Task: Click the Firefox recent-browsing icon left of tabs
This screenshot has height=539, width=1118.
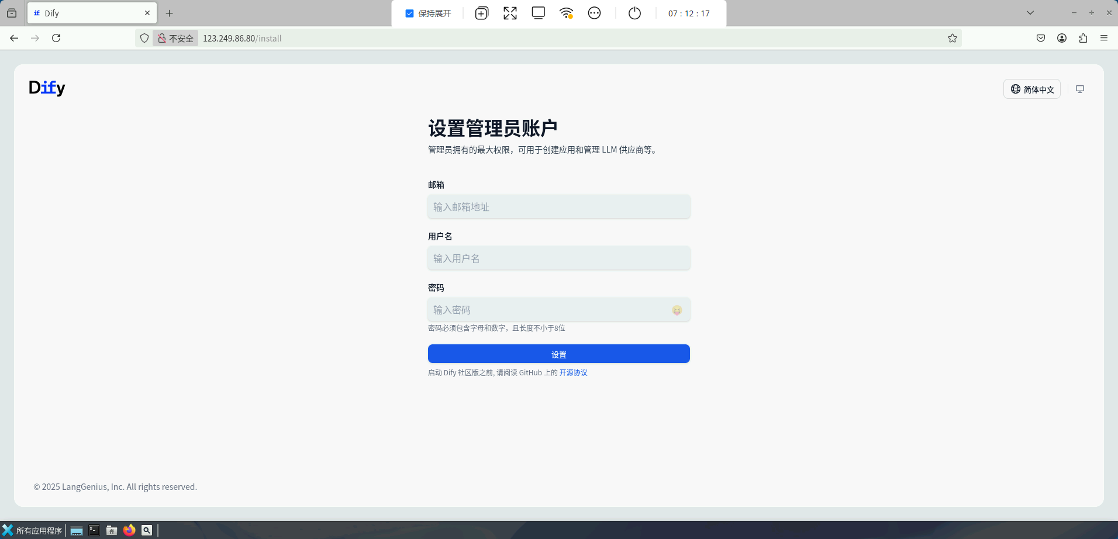Action: [12, 13]
